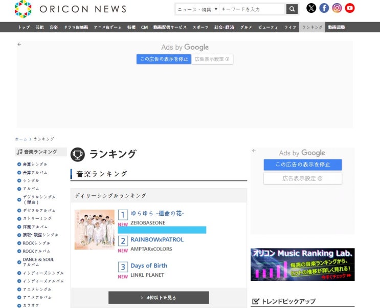The height and width of the screenshot is (308, 380).
Task: Open the スポーツ nav section
Action: pos(200,27)
